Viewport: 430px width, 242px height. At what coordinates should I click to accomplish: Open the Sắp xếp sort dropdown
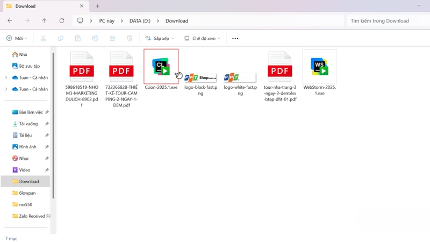pos(159,38)
